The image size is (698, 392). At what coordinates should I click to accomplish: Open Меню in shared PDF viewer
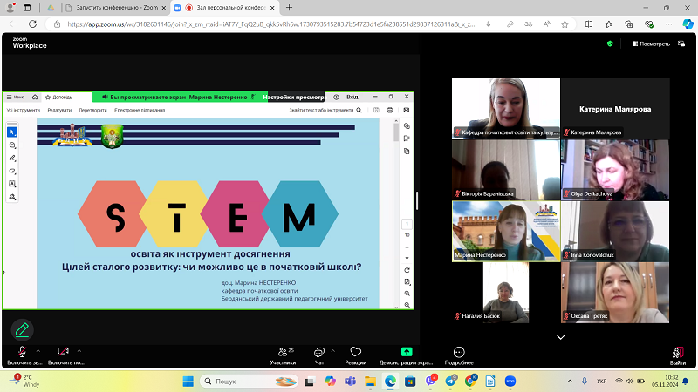[x=15, y=97]
